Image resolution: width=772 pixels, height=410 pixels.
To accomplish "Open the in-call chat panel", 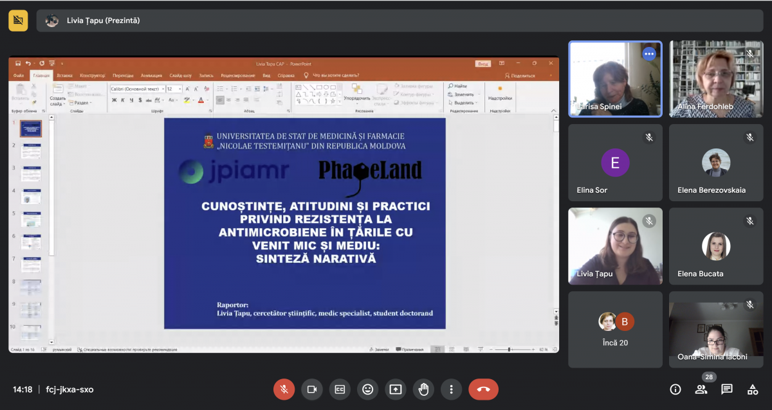I will click(727, 389).
